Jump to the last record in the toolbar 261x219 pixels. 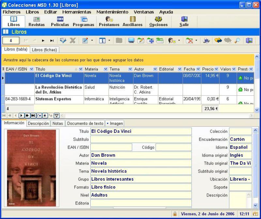point(52,40)
